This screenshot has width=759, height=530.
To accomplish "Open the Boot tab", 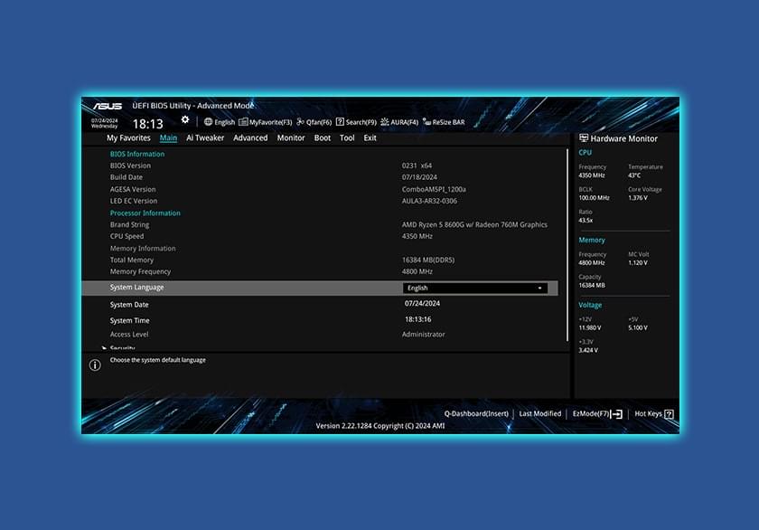I will pos(322,137).
